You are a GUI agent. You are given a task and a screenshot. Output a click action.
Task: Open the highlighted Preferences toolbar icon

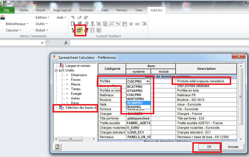pyautogui.click(x=79, y=30)
